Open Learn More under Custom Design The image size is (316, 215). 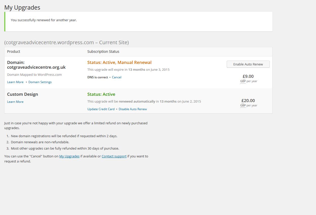coord(15,102)
